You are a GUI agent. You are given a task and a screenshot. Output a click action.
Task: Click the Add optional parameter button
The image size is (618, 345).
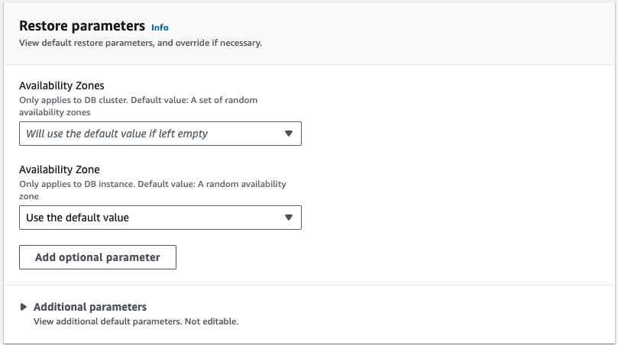coord(97,257)
